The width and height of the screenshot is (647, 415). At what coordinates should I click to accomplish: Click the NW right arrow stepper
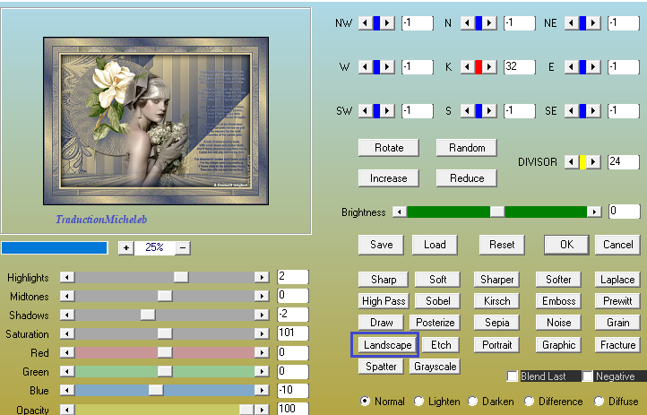click(386, 22)
